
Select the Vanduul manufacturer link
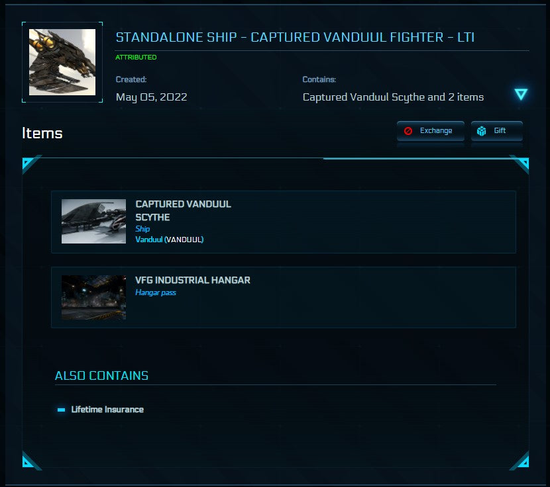coord(149,240)
